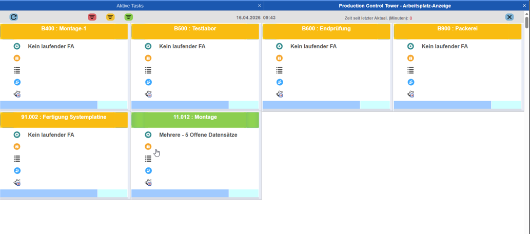The image size is (530, 234).
Task: Click tag icon in B500 Testlabor card
Action: [148, 94]
